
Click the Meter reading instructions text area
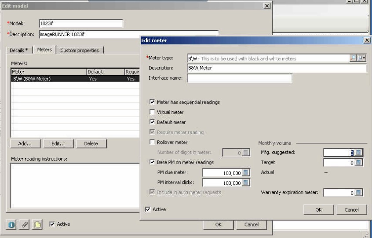tap(75, 186)
